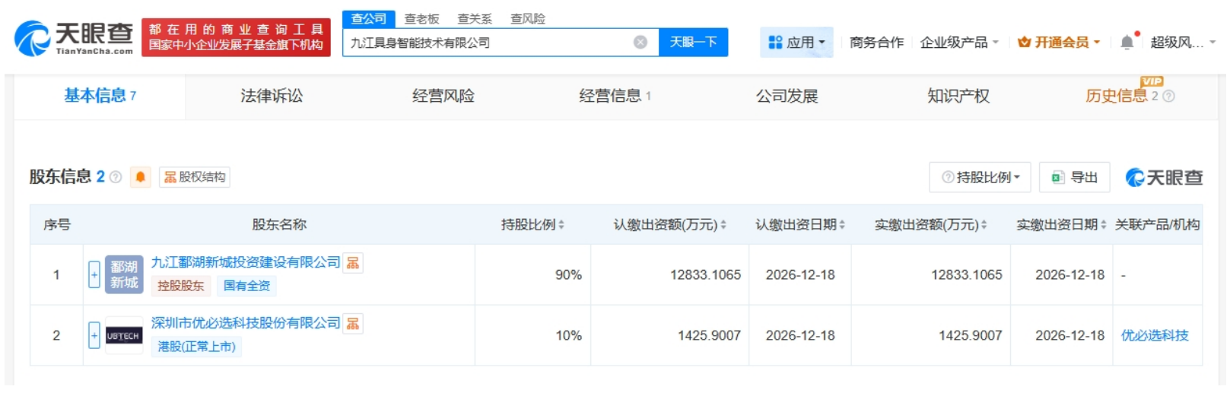Switch to the 查风险 search tab
1230x396 pixels.
click(528, 19)
